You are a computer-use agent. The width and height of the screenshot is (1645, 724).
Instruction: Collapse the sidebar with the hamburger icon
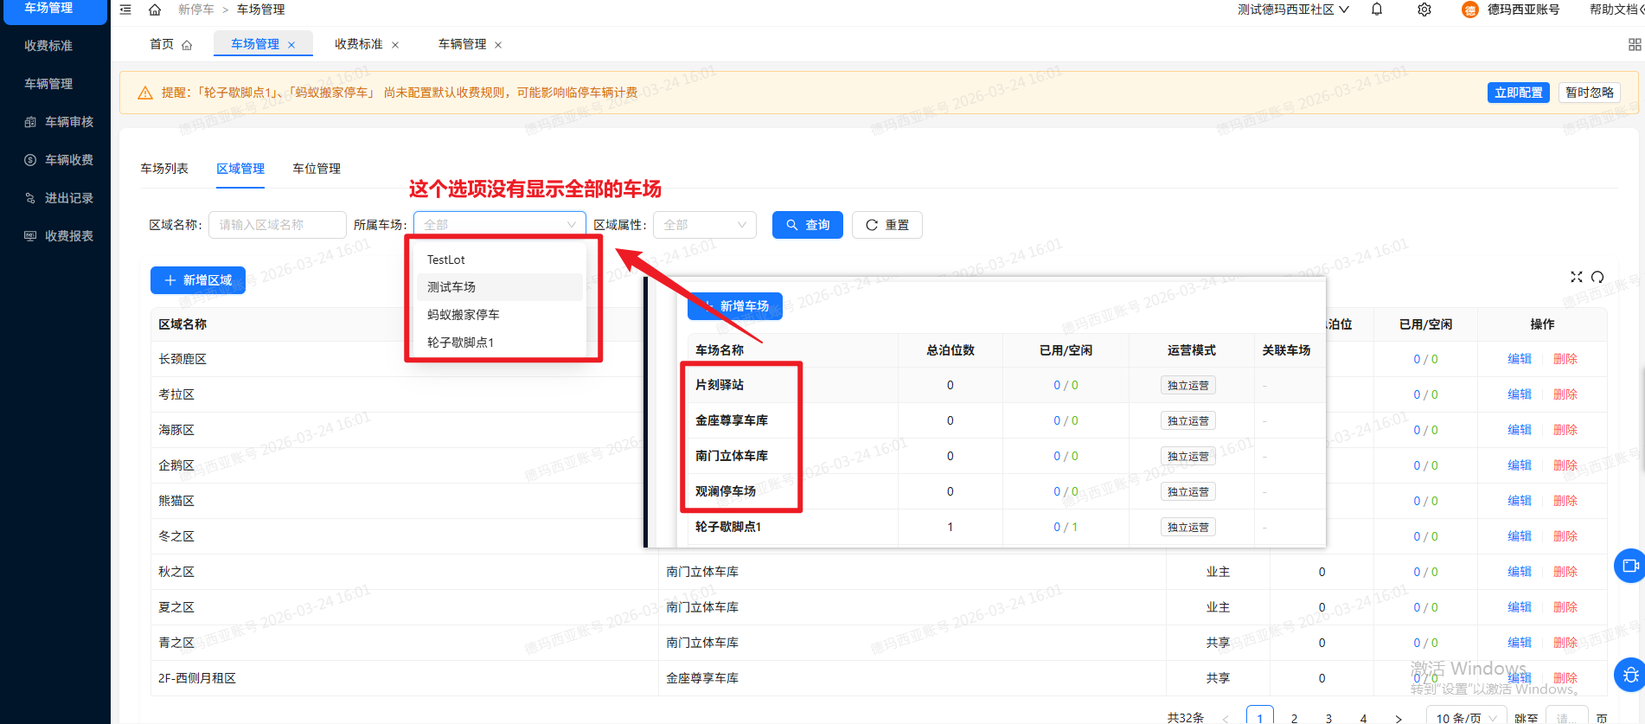coord(126,10)
